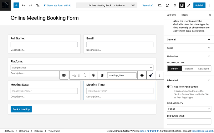Select Columns in the breadcrumb
Image resolution: width=214 pixels, height=133 pixels.
[x=24, y=131]
